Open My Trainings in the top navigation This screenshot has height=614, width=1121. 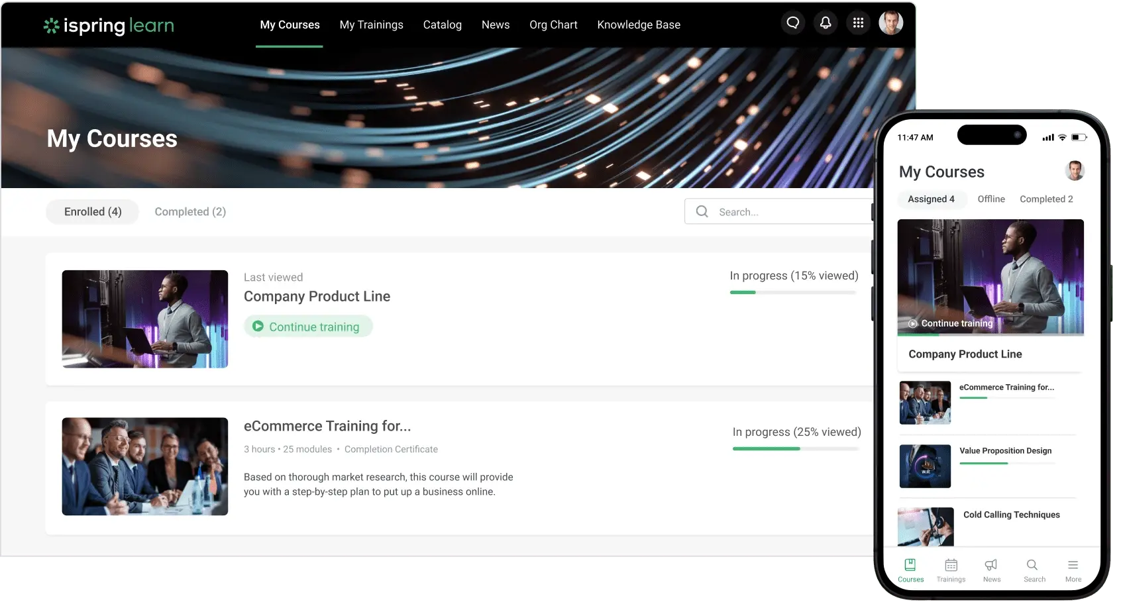(x=371, y=25)
